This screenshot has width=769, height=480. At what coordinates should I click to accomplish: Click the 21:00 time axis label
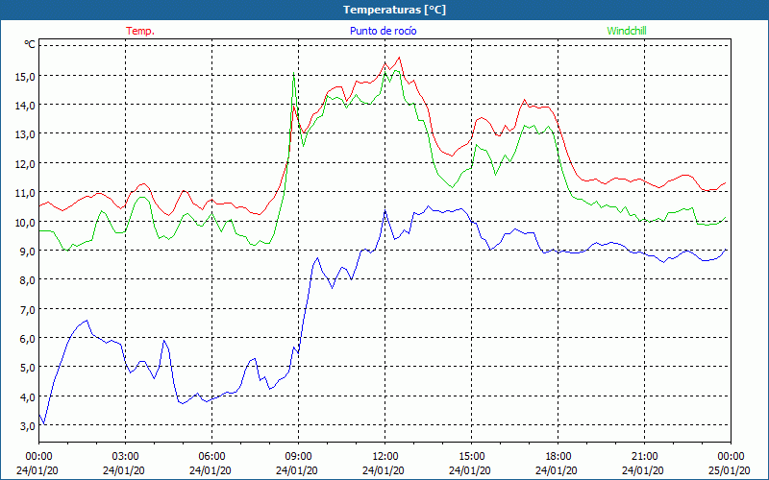click(x=644, y=457)
